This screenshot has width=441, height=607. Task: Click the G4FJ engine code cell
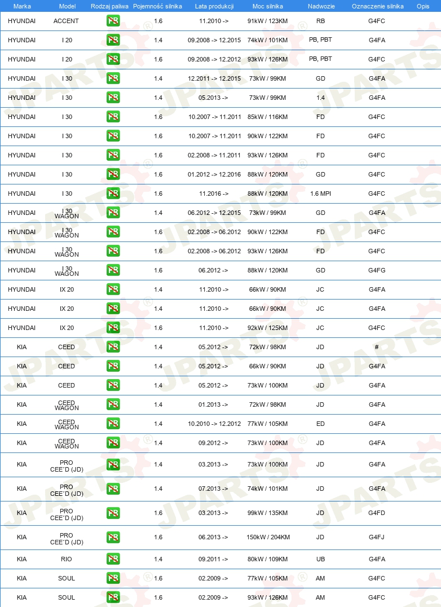coord(377,537)
